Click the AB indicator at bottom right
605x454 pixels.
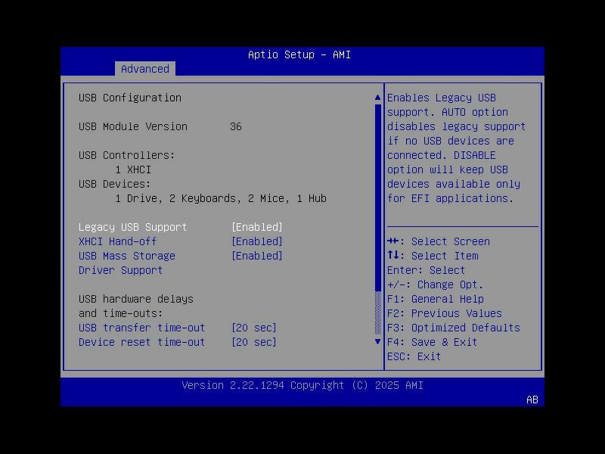click(x=532, y=400)
